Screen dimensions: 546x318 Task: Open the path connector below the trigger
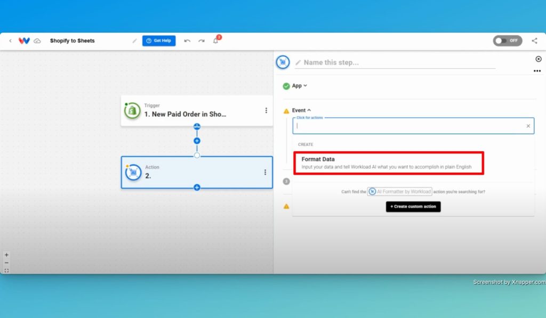(197, 126)
